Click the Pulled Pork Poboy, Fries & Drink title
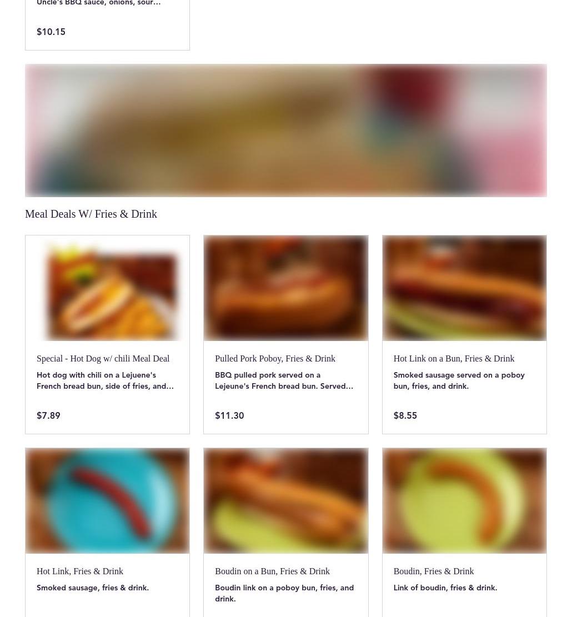 (275, 358)
